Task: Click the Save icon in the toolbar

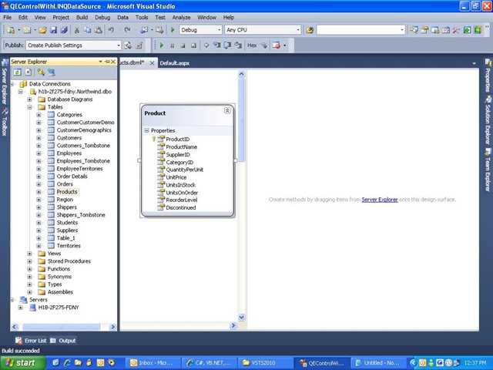Action: [53, 30]
